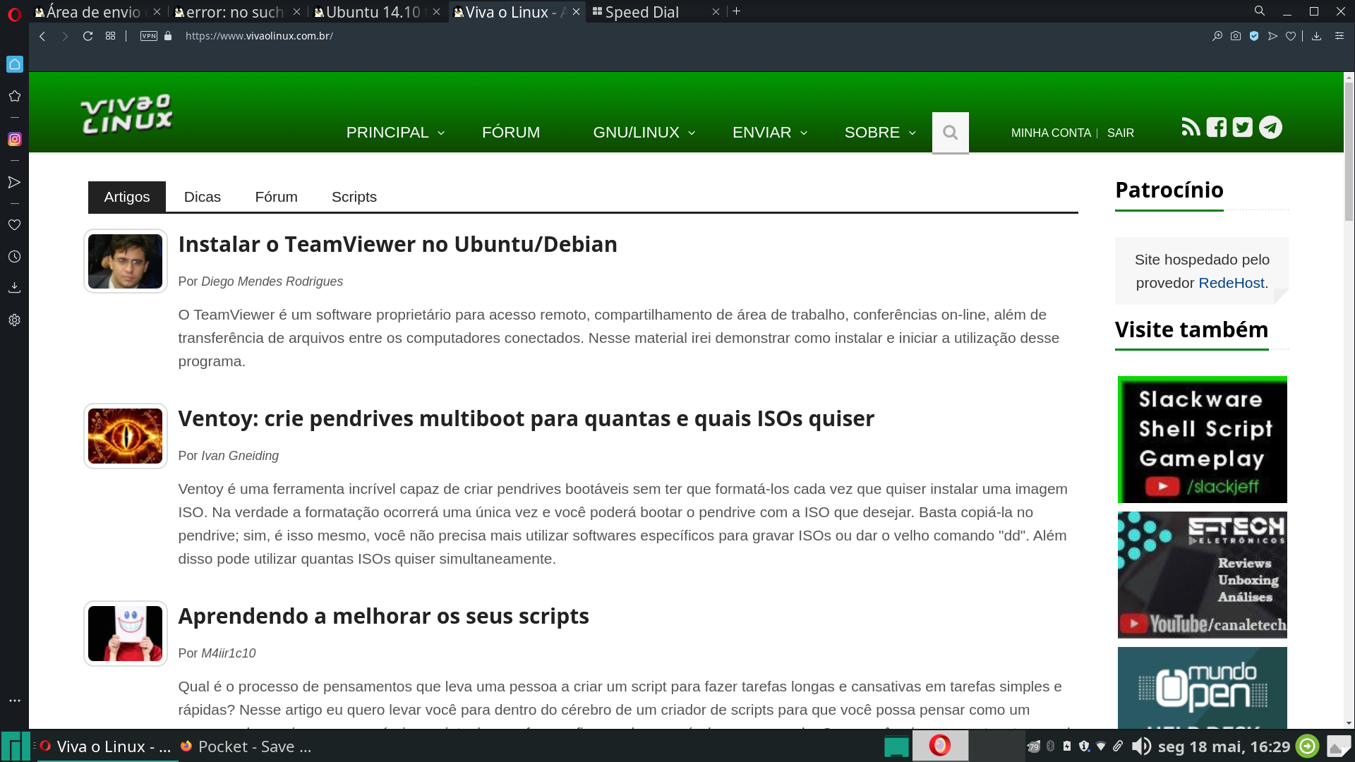Click the Opera logo menu button
This screenshot has width=1355, height=762.
14,14
